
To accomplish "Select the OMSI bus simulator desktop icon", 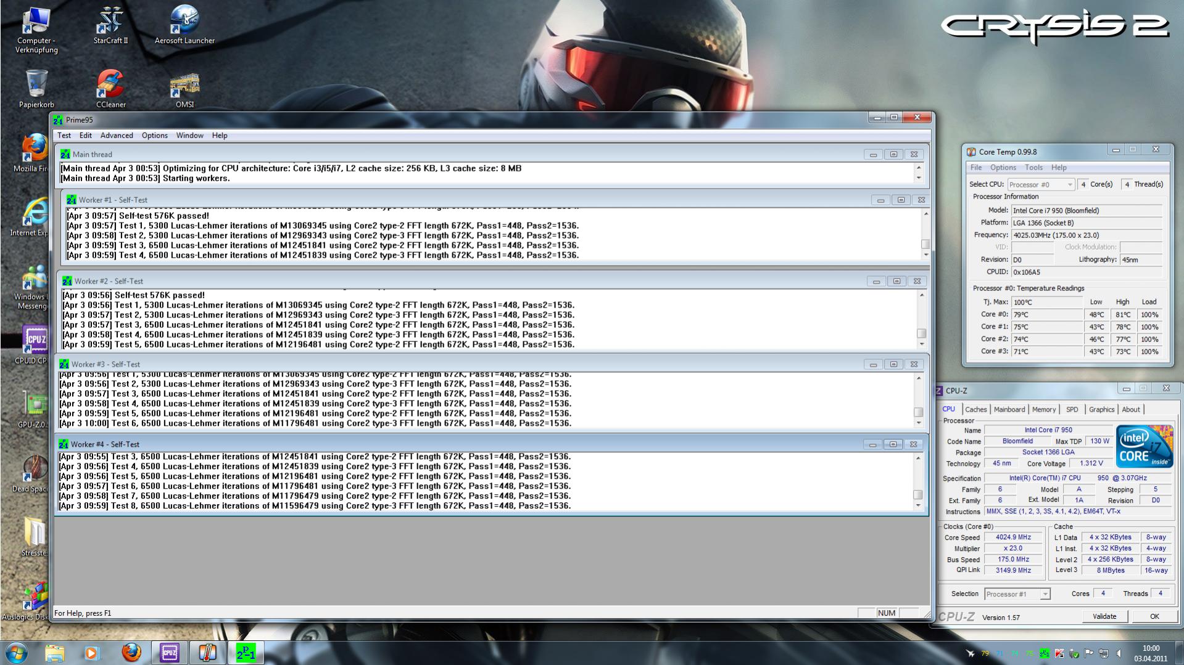I will click(x=184, y=89).
